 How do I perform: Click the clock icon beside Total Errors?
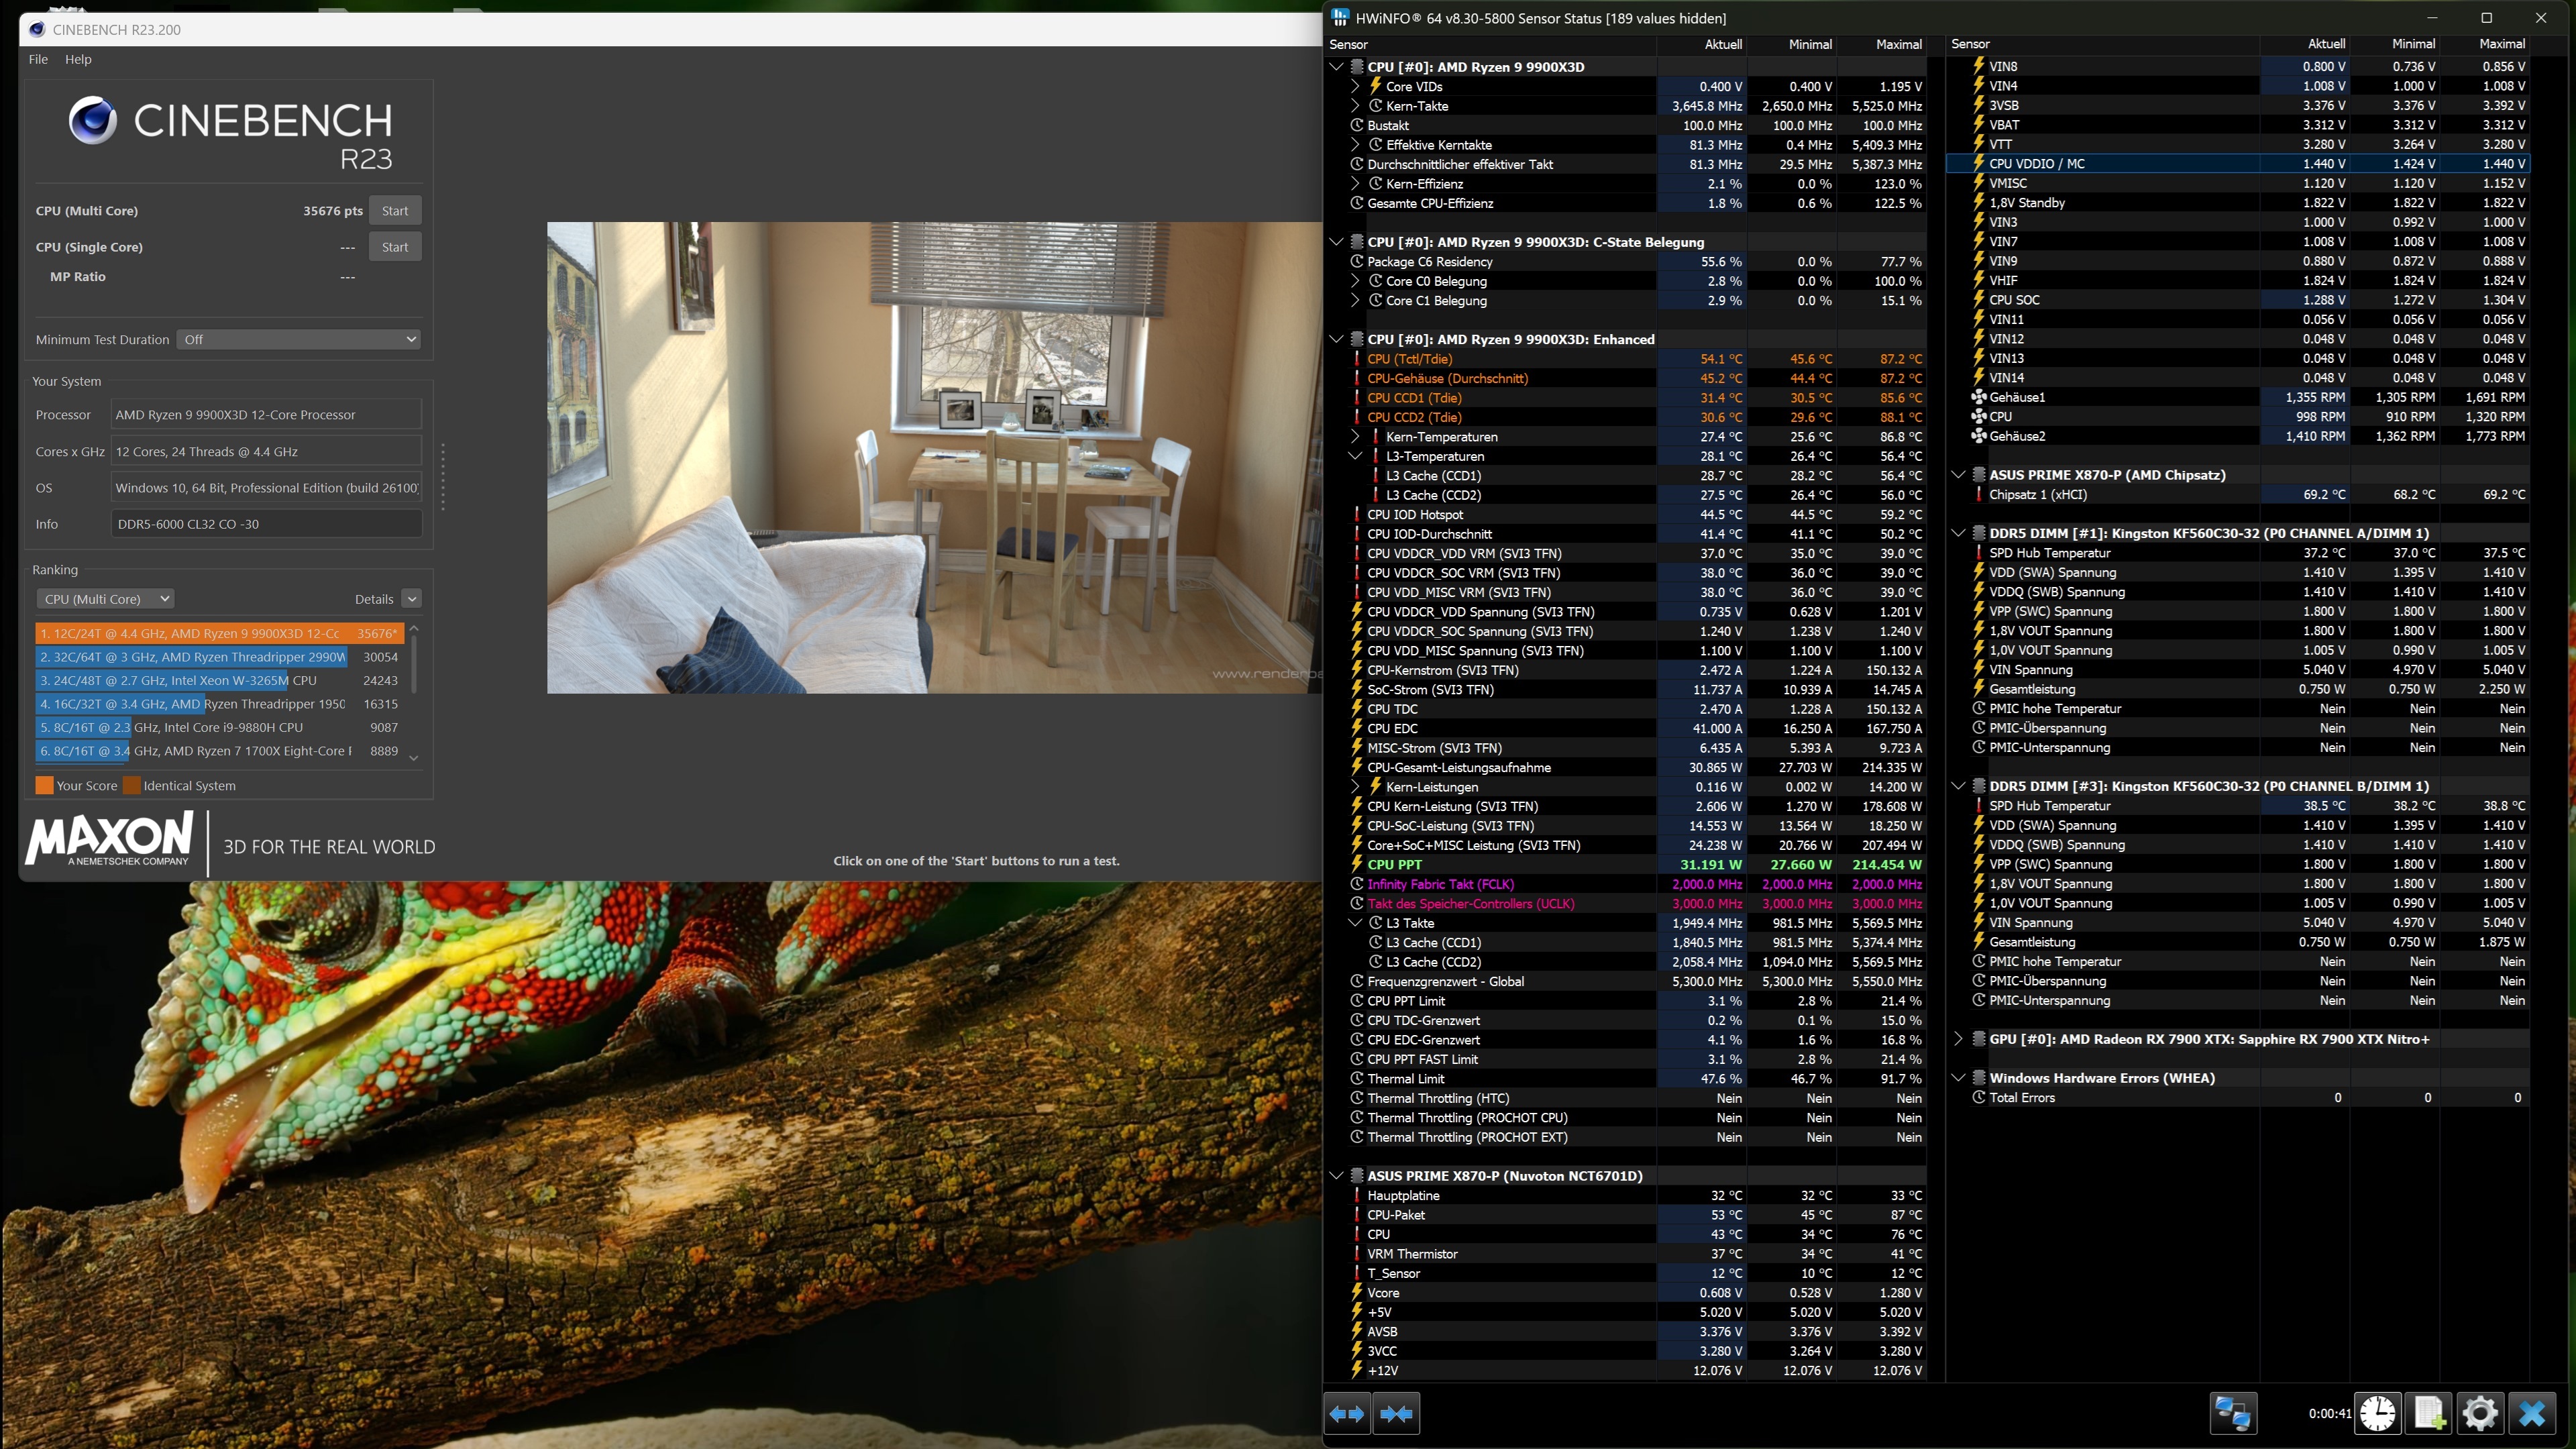point(1978,1097)
